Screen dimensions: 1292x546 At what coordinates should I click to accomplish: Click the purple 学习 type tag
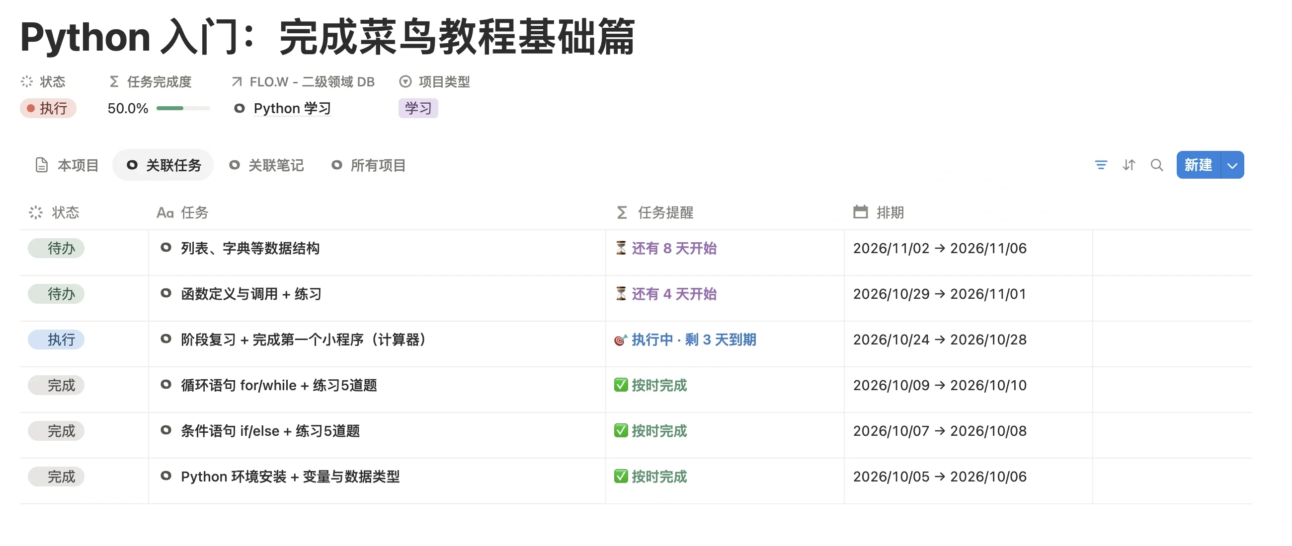click(418, 108)
